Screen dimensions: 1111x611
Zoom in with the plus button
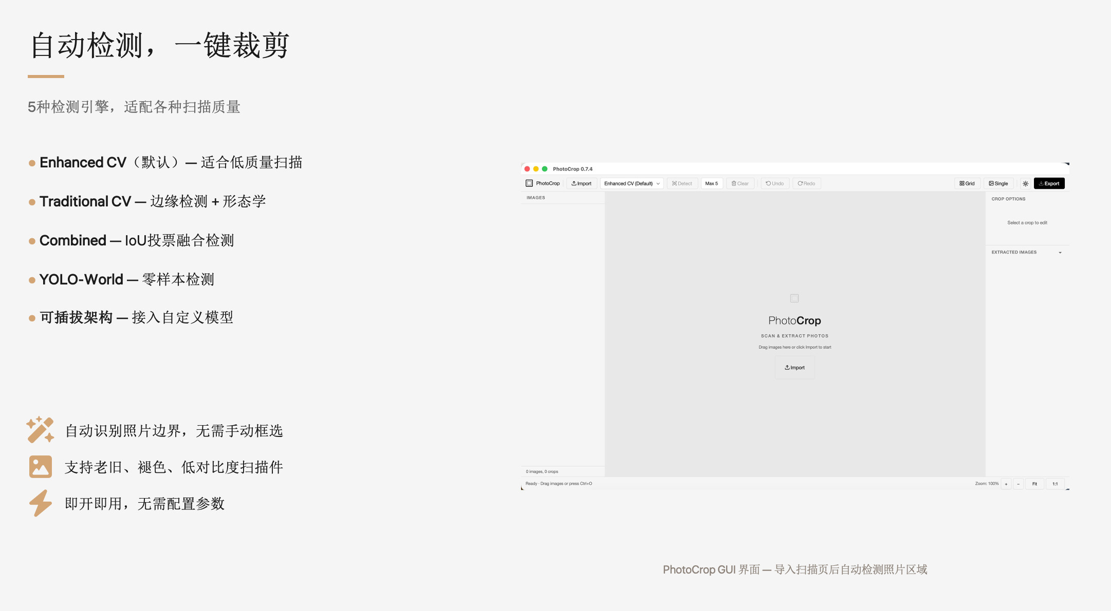(x=1006, y=484)
